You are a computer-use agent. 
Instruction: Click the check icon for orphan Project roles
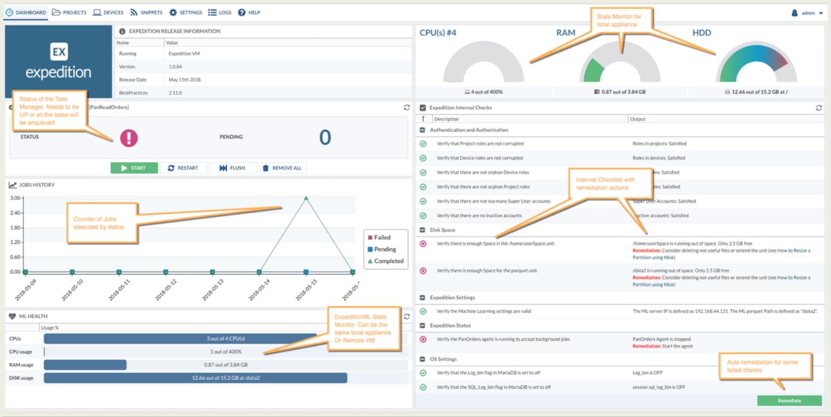tap(423, 187)
